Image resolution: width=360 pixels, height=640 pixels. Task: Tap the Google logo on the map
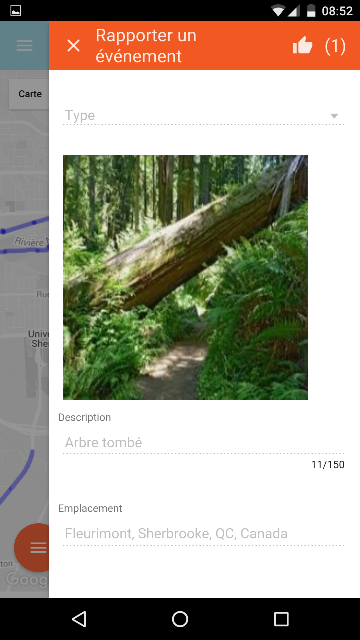[27, 579]
